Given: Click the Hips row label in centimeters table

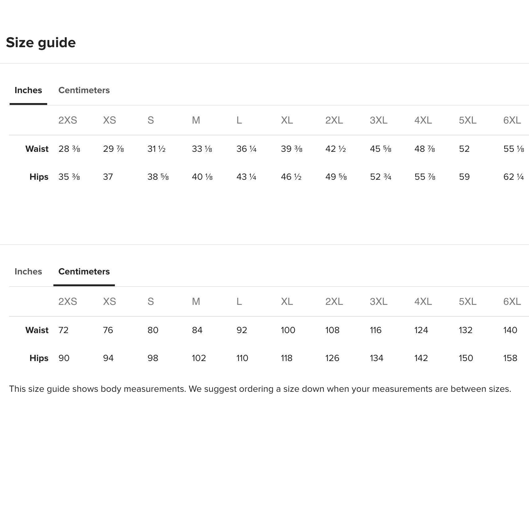Looking at the screenshot, I should [x=39, y=358].
